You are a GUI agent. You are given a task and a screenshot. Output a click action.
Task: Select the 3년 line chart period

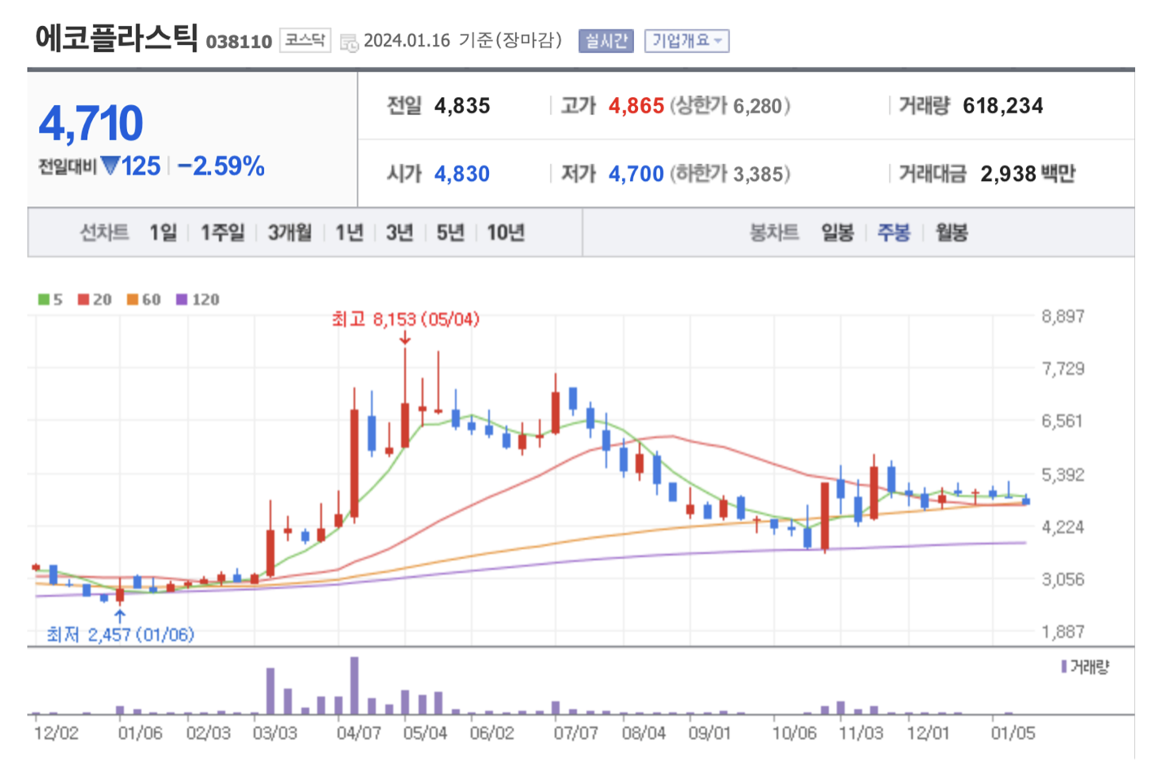(399, 233)
